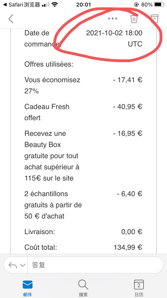
Task: Tap the 20:01 clock in status bar
Action: point(84,4)
